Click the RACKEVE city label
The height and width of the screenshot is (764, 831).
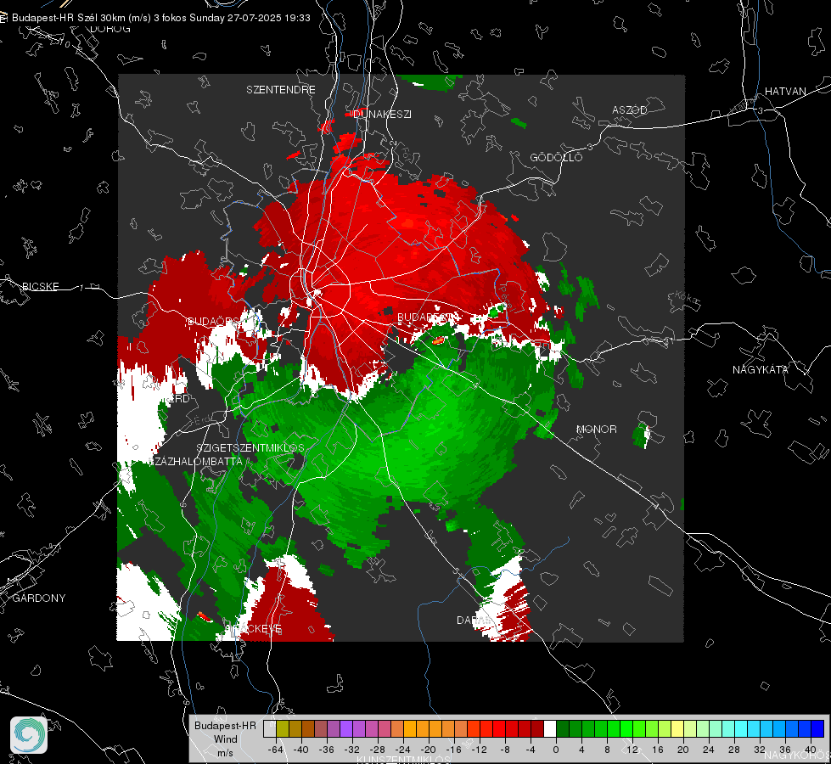tap(253, 629)
